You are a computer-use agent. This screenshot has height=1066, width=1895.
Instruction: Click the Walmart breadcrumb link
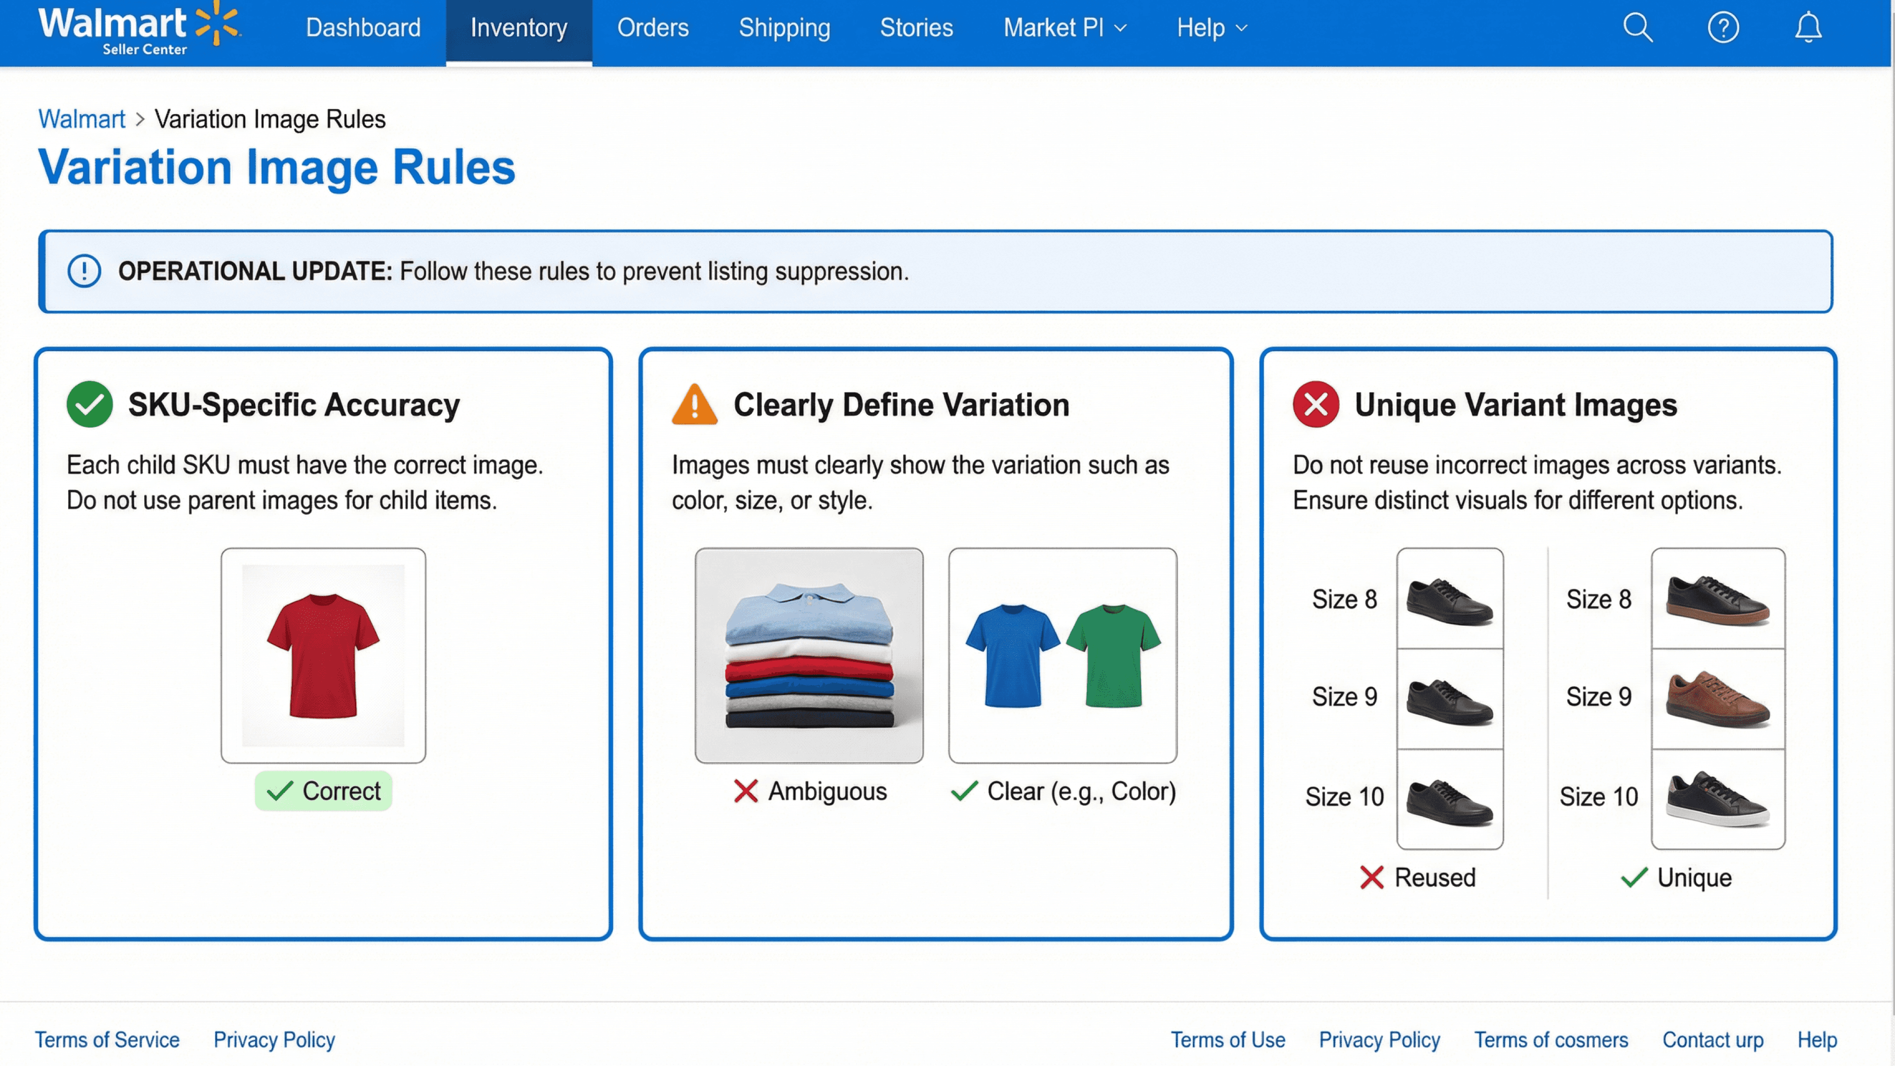click(81, 119)
